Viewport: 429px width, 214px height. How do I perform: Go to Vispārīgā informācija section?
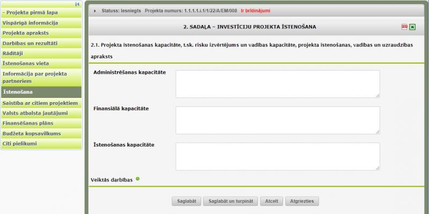pyautogui.click(x=41, y=23)
